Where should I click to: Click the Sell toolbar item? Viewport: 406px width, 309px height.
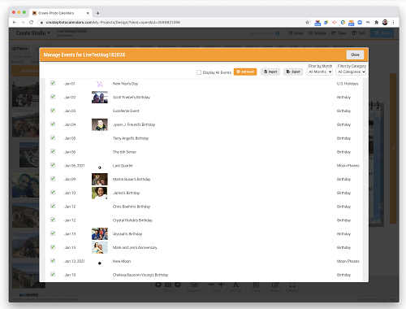pos(359,33)
